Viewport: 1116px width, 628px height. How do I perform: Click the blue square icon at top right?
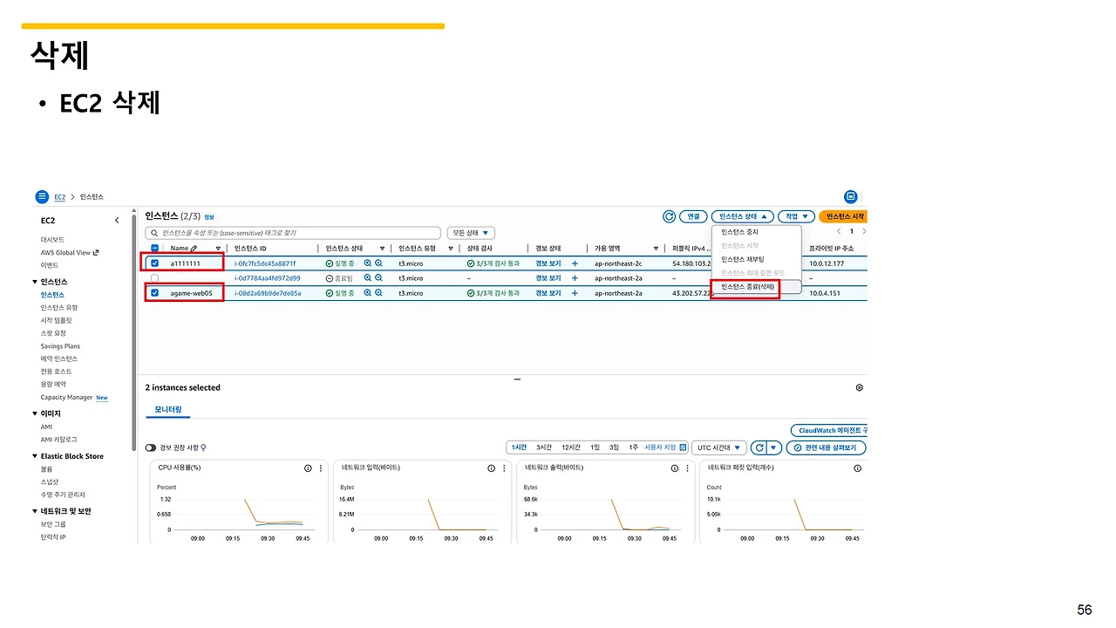coord(851,197)
